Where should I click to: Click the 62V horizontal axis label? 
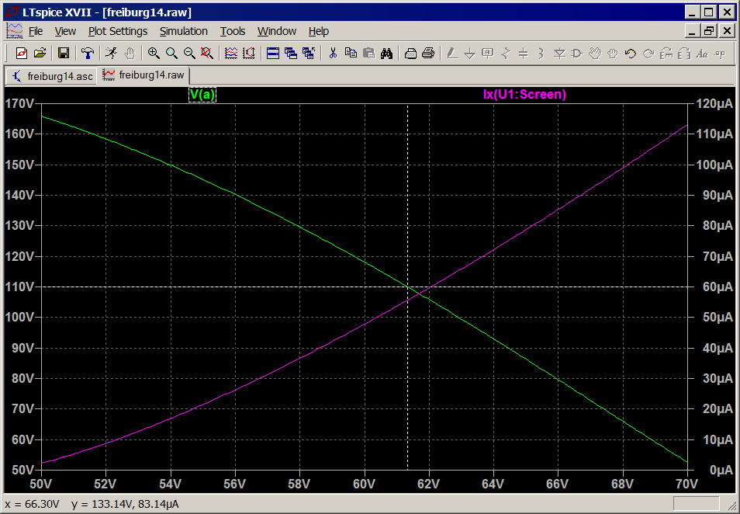(x=428, y=484)
